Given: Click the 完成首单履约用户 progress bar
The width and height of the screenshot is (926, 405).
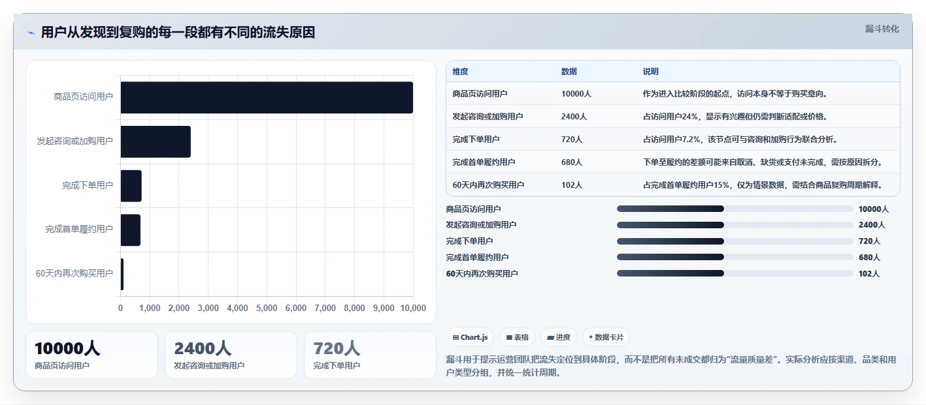Looking at the screenshot, I should (x=735, y=258).
